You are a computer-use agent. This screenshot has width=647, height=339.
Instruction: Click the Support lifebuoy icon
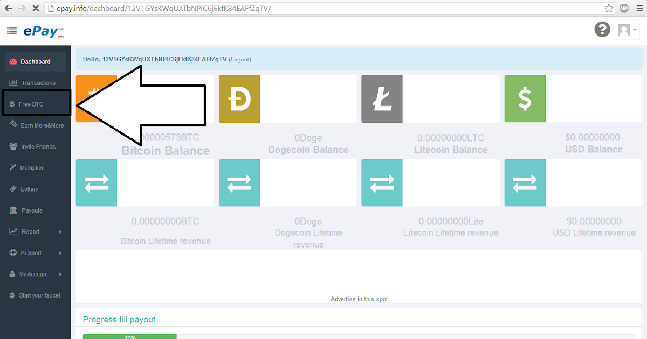(x=13, y=253)
